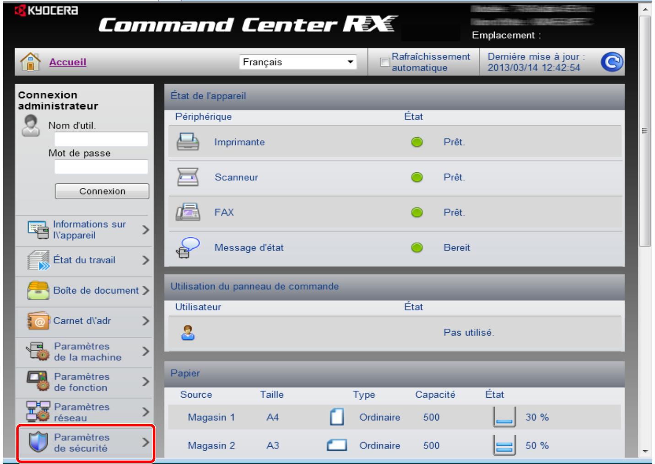Viewport: 655px width, 464px height.
Task: Click the 50 % paper level value
Action: (x=537, y=446)
